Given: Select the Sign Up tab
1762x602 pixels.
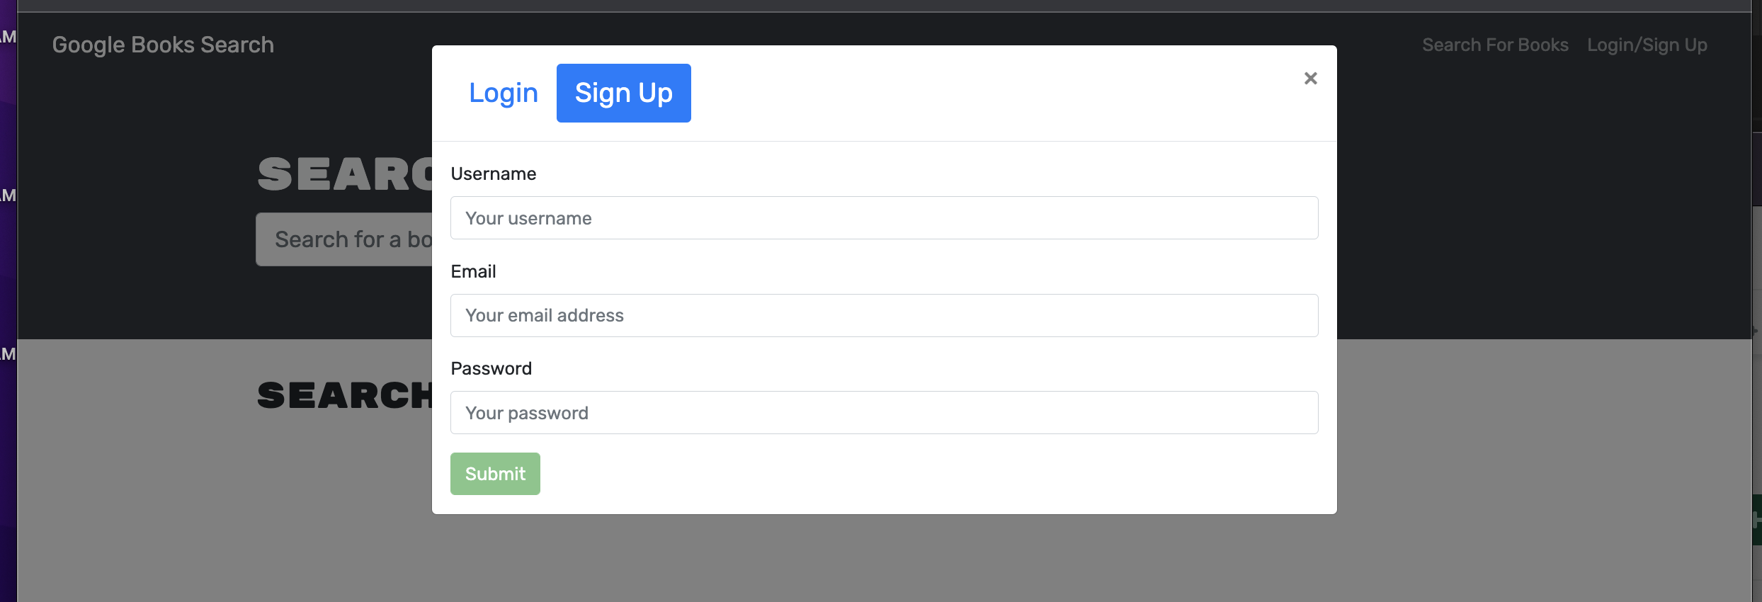Looking at the screenshot, I should coord(623,93).
